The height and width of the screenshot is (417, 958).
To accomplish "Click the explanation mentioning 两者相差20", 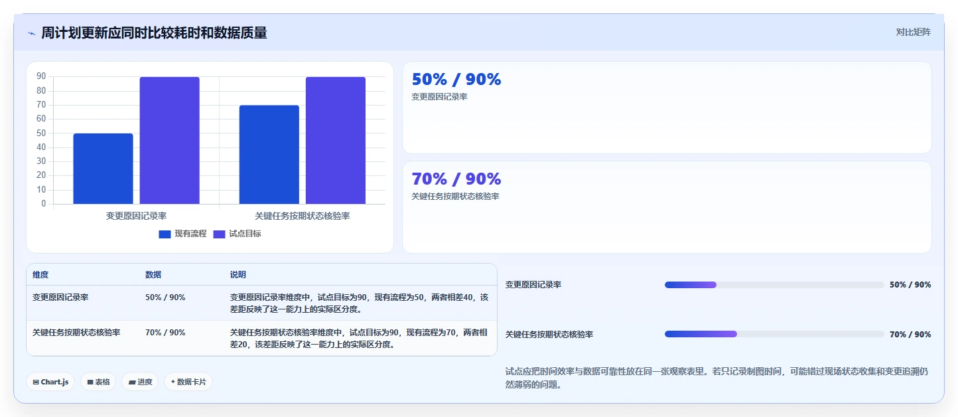I will click(x=359, y=339).
